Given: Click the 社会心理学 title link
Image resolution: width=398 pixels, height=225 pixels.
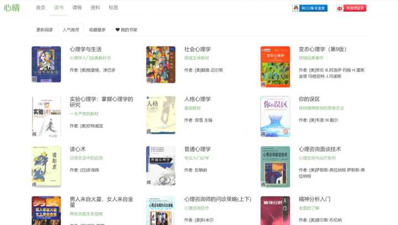Looking at the screenshot, I should click(197, 49).
